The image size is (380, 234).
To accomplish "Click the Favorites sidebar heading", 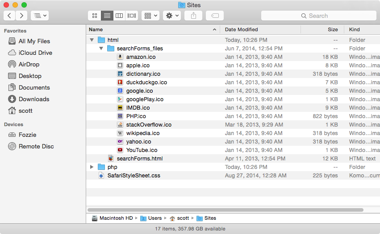I will [15, 31].
